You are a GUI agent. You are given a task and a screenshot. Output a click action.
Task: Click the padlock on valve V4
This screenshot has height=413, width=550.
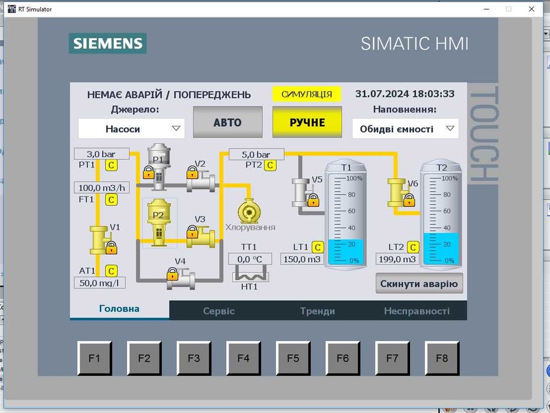tap(173, 274)
